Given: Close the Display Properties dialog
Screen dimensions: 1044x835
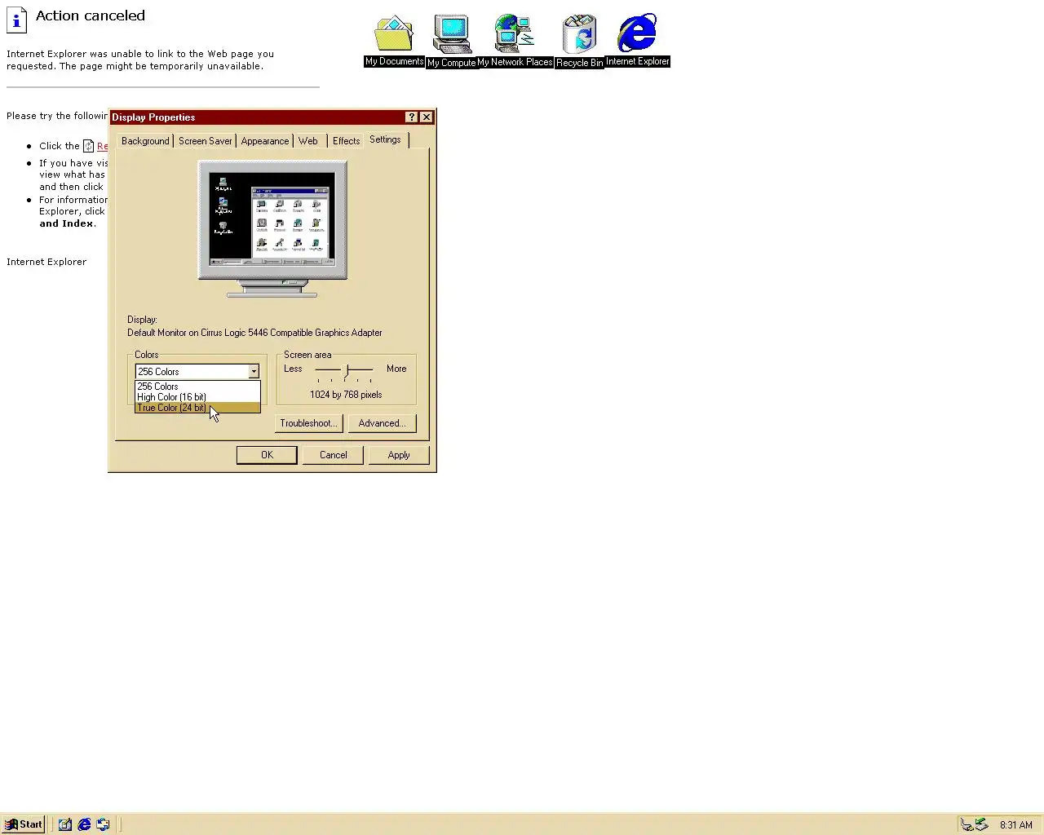Looking at the screenshot, I should tap(427, 117).
